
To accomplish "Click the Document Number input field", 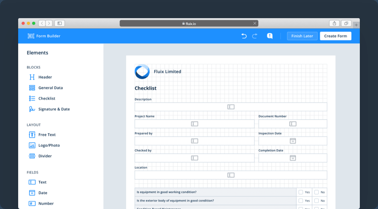I will coord(293,124).
